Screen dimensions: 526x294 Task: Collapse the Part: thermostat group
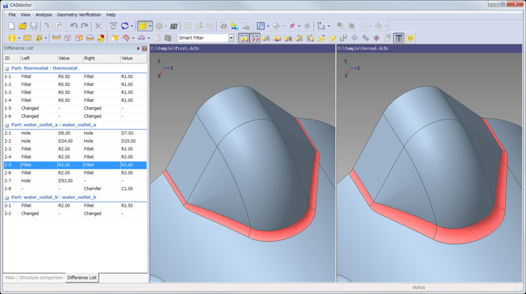[x=7, y=68]
